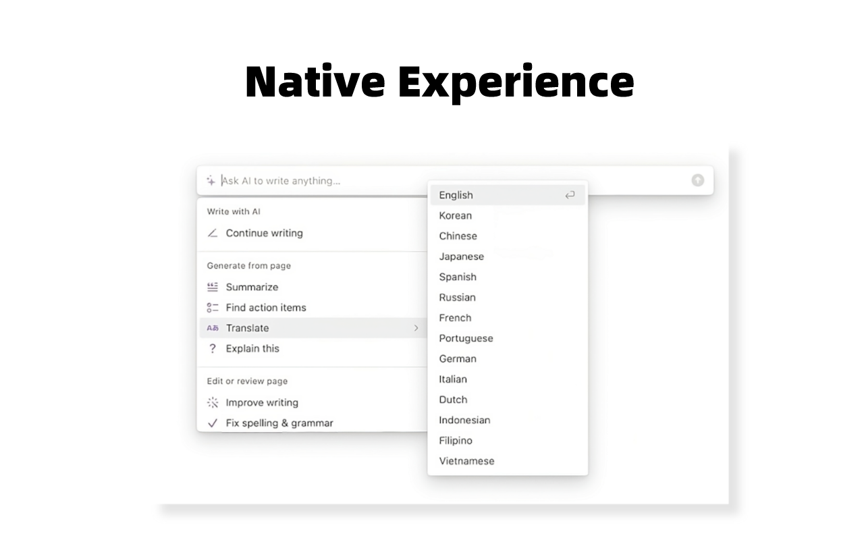This screenshot has width=864, height=540.
Task: Click the checkmark icon beside Fix spelling & grammar
Action: [x=212, y=423]
